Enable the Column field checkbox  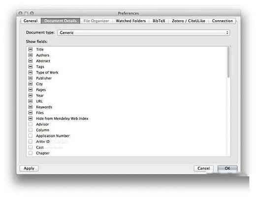click(31, 130)
